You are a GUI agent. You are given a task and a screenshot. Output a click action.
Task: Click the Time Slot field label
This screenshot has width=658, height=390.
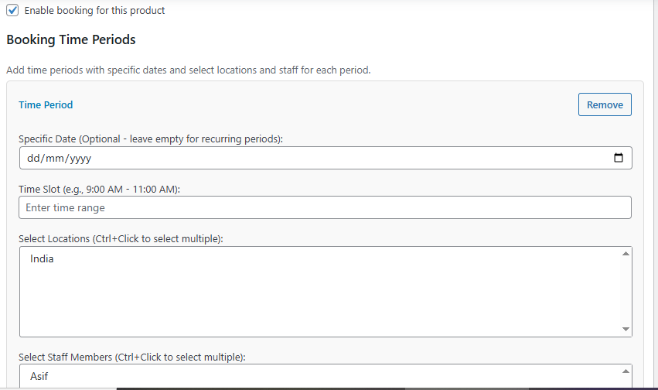pos(99,189)
